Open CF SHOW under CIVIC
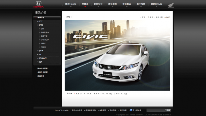Screen dimensions: 206x116 (x=45, y=40)
